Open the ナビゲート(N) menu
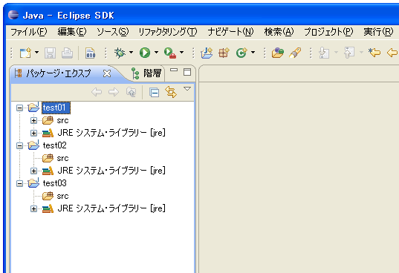This screenshot has height=273, width=399. (230, 32)
